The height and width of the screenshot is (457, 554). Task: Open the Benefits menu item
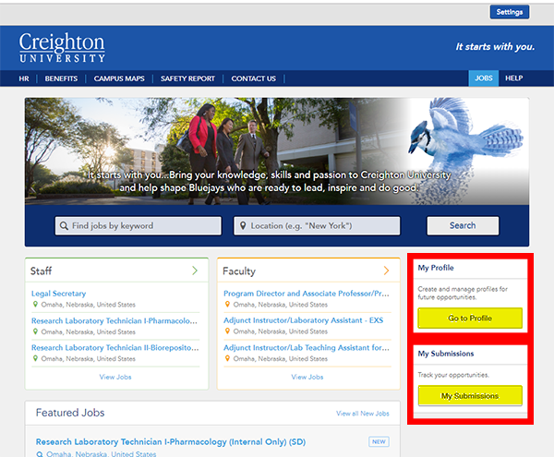pos(61,78)
